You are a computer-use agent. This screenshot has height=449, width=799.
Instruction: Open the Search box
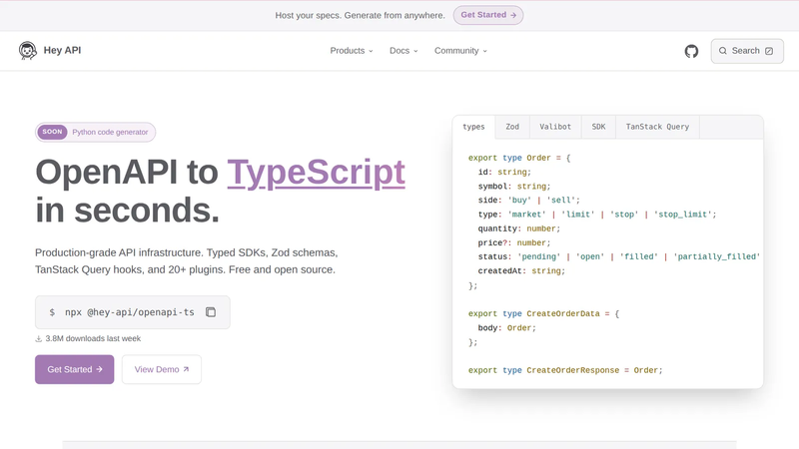tap(747, 51)
